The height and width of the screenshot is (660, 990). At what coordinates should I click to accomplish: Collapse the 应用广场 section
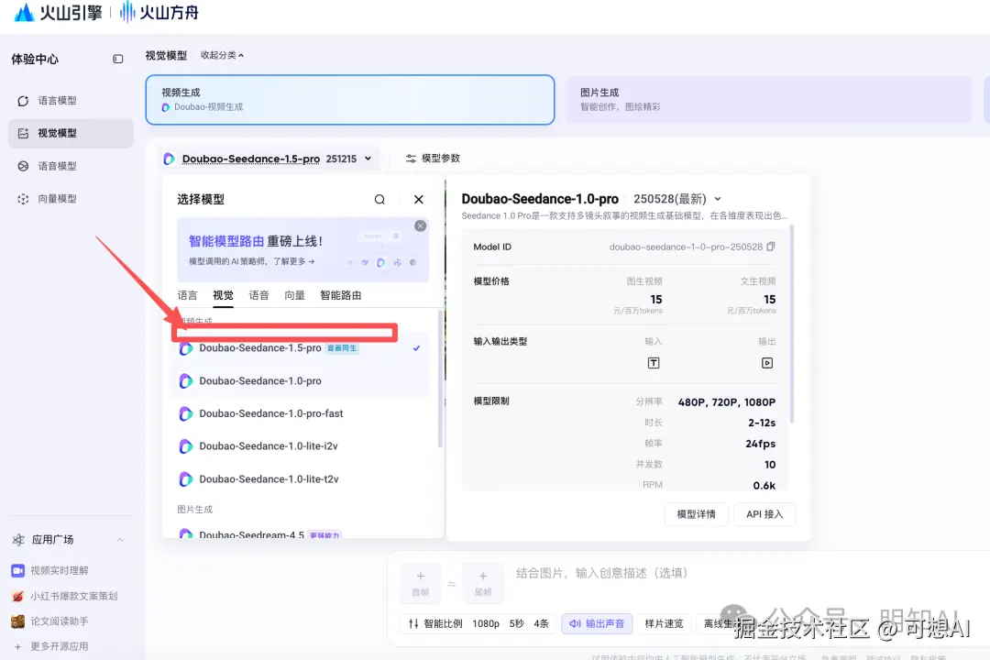120,540
